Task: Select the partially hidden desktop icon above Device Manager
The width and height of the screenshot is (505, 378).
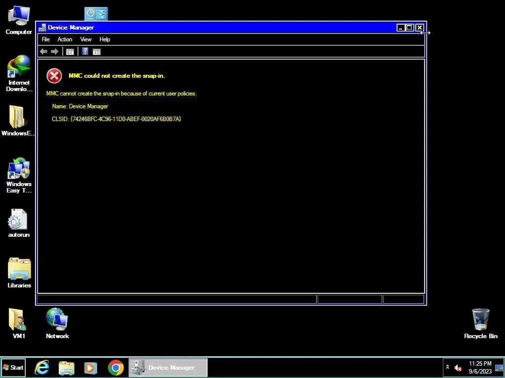Action: pos(96,14)
